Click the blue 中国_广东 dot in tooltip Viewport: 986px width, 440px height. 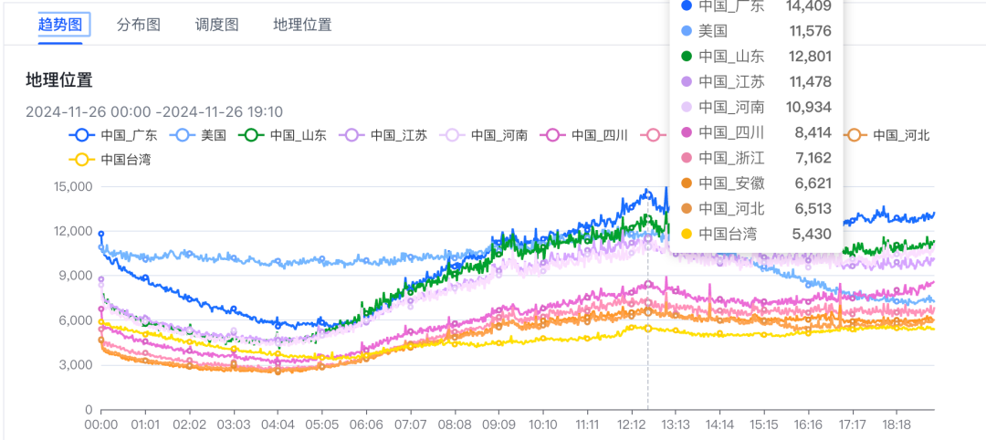[686, 5]
